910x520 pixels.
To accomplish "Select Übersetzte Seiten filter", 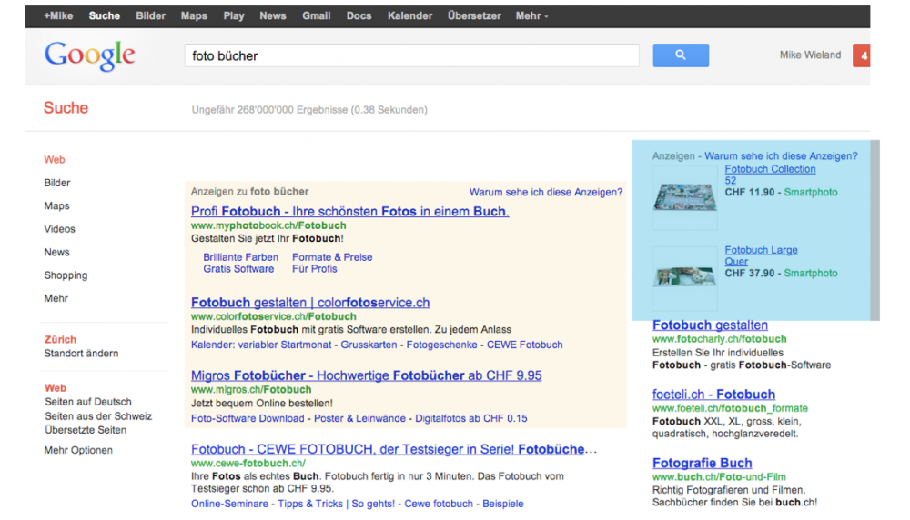I will pos(86,430).
